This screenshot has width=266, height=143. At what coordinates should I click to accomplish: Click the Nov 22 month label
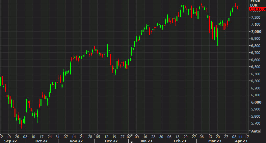(76, 141)
